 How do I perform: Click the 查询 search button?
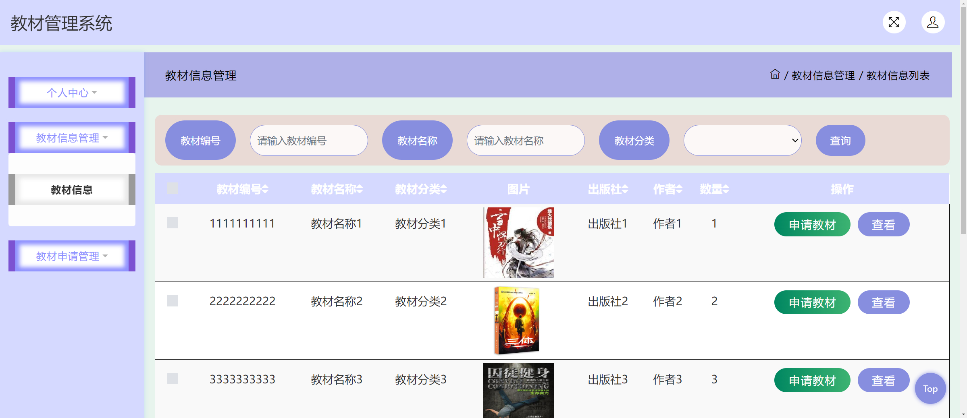pyautogui.click(x=840, y=140)
